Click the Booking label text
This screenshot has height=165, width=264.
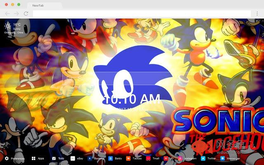click(x=99, y=158)
